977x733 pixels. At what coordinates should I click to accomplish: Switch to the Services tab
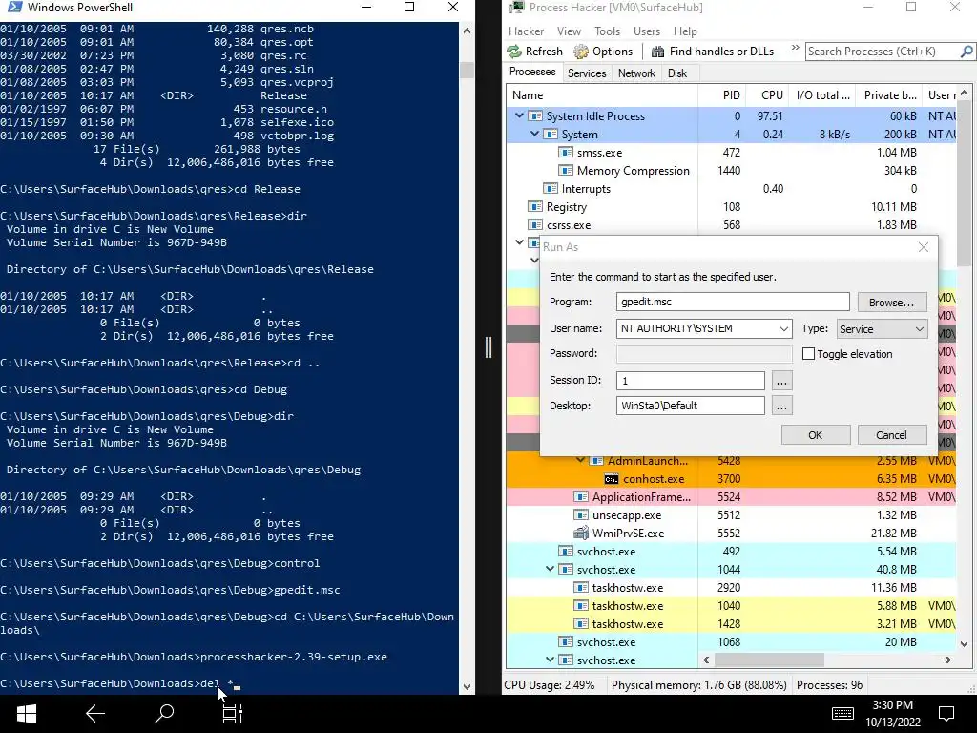(587, 73)
